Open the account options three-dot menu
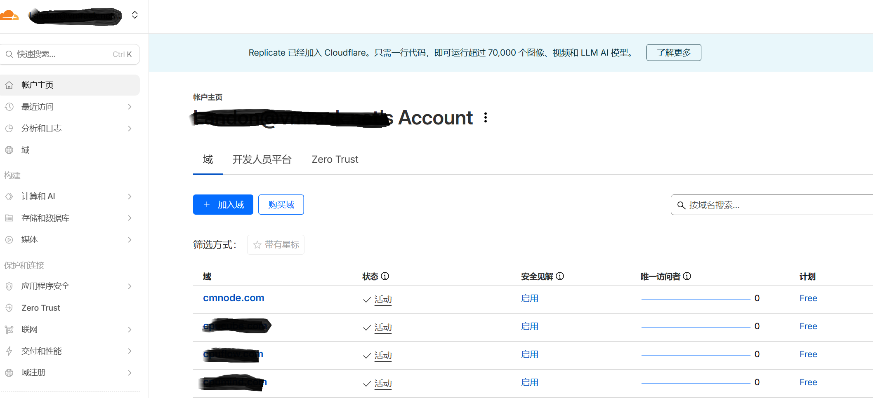 click(486, 118)
